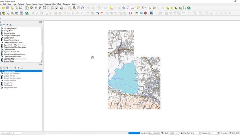The image size is (240, 135).
Task: Select Open Weather Map Clouds in Browser
Action: [13, 42]
